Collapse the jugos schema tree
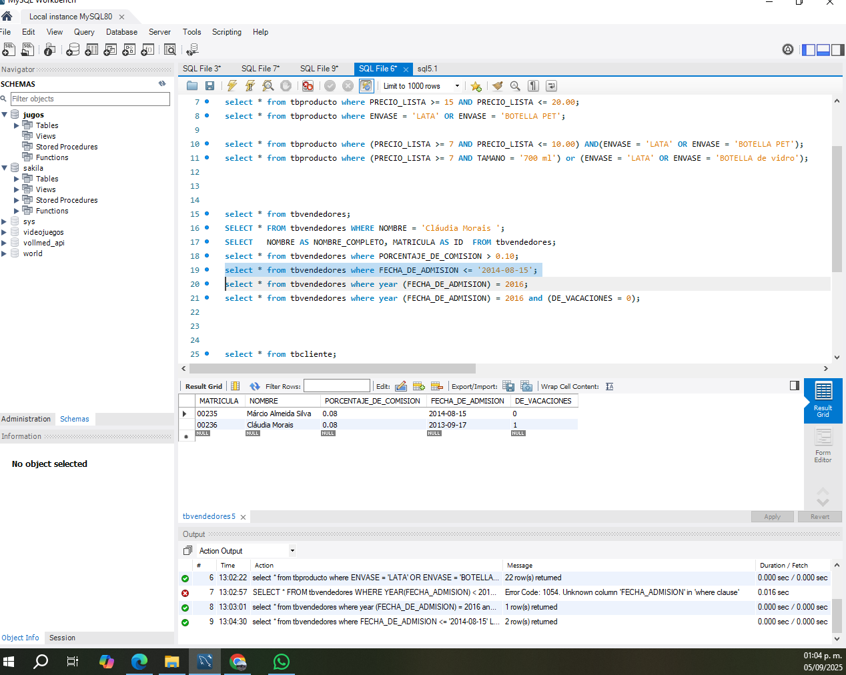846x675 pixels. (5, 115)
